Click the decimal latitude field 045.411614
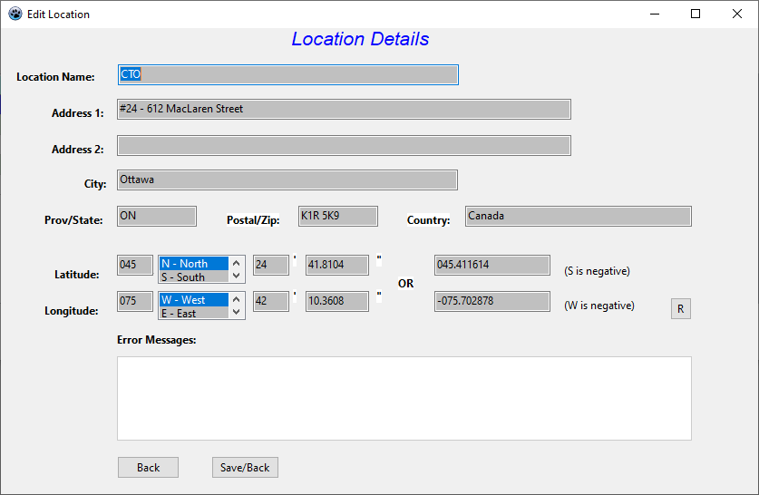 point(491,265)
